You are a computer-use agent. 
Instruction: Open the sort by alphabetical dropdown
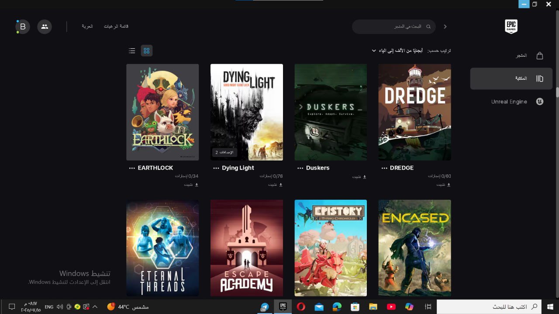click(397, 51)
